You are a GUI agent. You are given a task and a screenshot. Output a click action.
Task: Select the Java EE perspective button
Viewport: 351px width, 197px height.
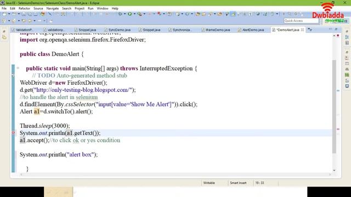(340, 21)
